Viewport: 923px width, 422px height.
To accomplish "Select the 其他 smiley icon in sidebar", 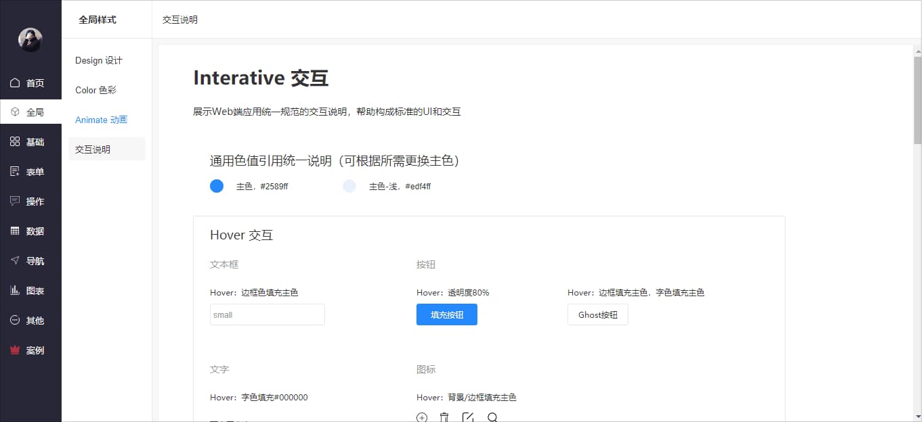I will coord(15,320).
